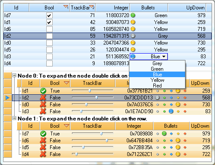The height and width of the screenshot is (165, 215).
Task: Check the Bool checkbox in top Id0 row
Action: coord(49,43)
